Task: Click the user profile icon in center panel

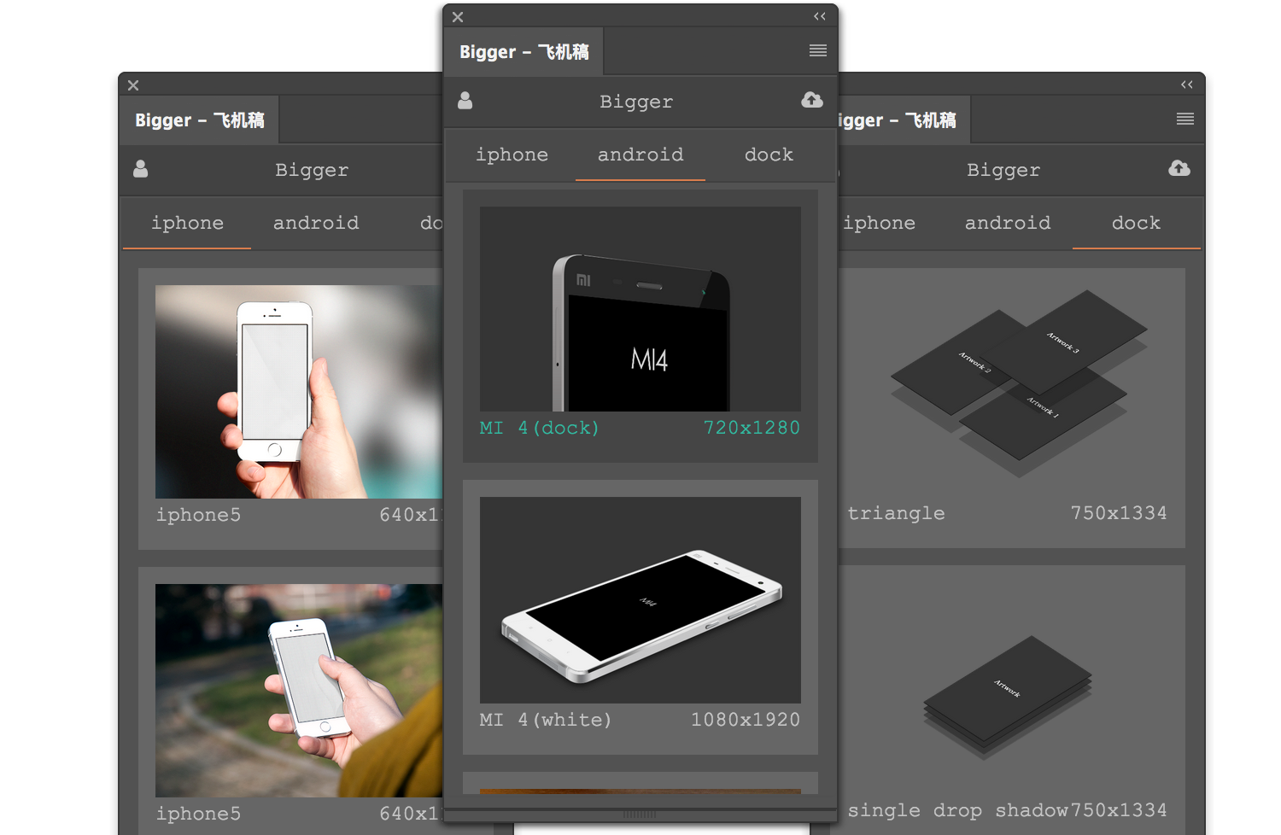Action: click(465, 101)
